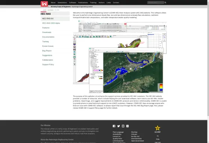Click the HEC-RAS flood map screenshot image
Image resolution: width=209 pixels, height=143 pixels.
pyautogui.click(x=120, y=57)
